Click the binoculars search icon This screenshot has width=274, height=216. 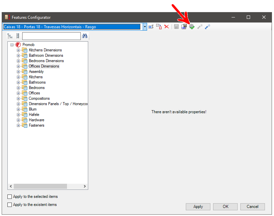click(85, 36)
